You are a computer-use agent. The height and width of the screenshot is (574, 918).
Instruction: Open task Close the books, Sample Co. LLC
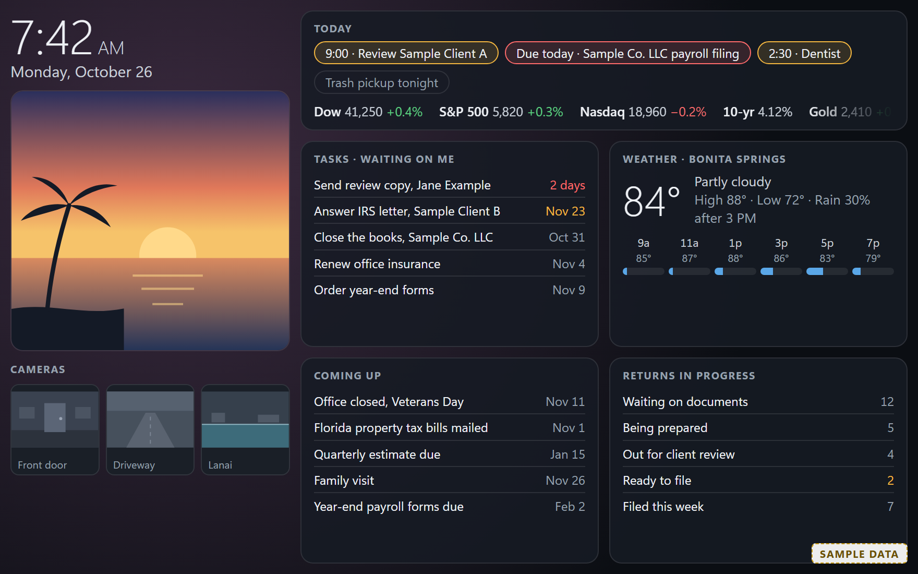click(450, 237)
